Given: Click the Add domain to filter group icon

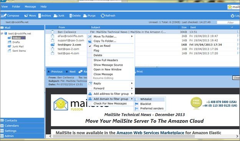Looking at the screenshot, I should click(x=90, y=99).
